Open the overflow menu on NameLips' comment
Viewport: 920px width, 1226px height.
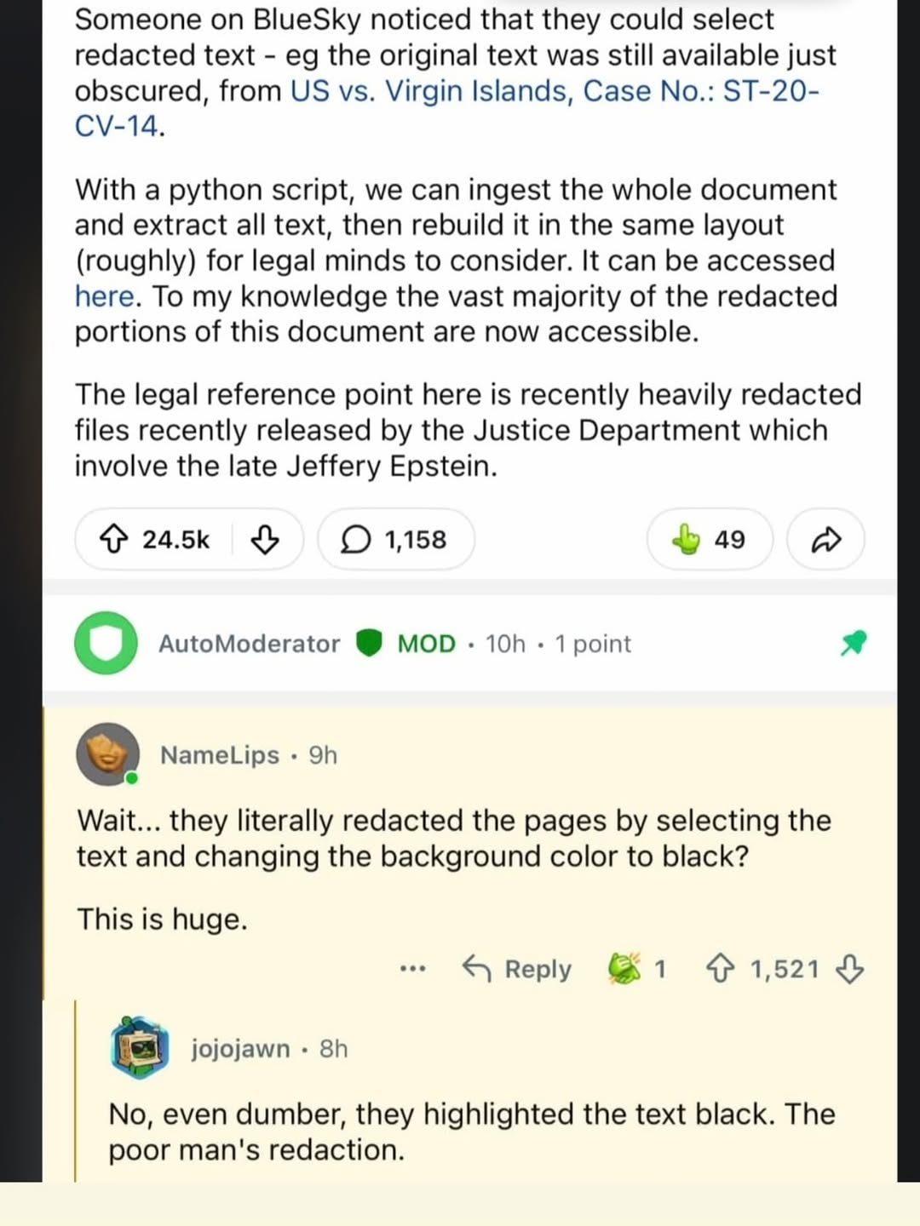click(x=411, y=969)
